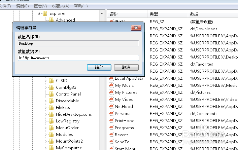Select the LowRegistry tree item label

pyautogui.click(x=68, y=121)
